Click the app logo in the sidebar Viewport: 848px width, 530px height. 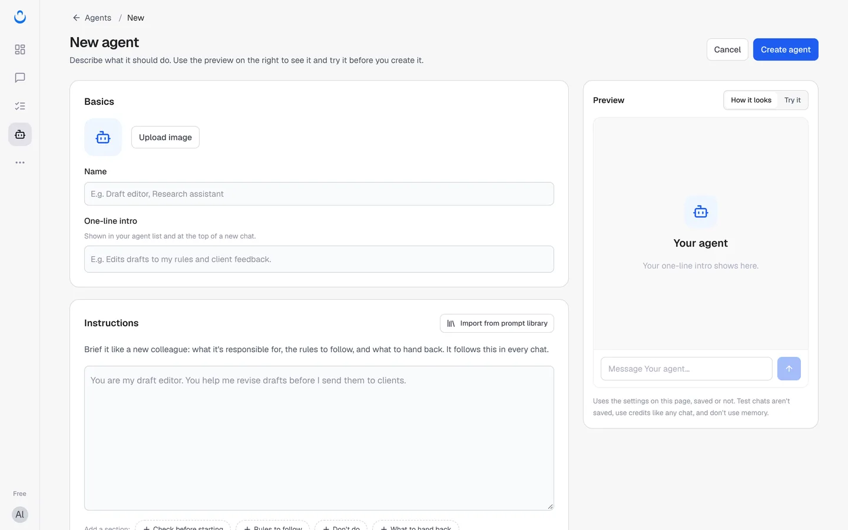click(20, 17)
